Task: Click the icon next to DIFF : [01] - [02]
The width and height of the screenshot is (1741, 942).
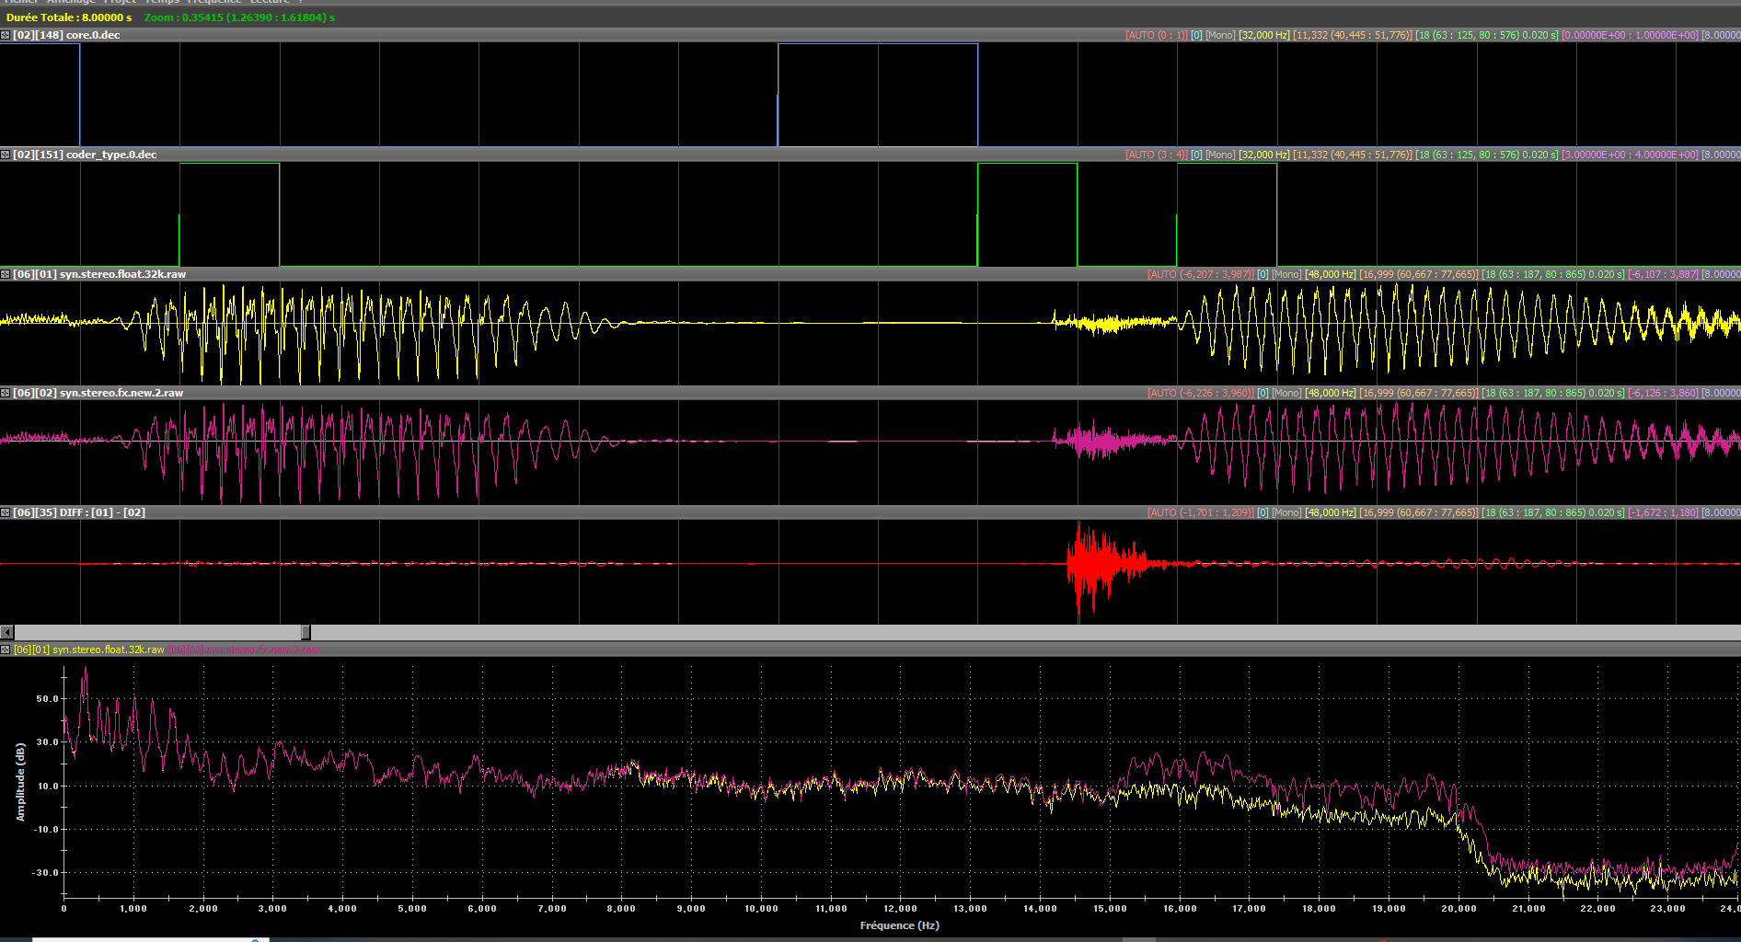Action: [6, 512]
